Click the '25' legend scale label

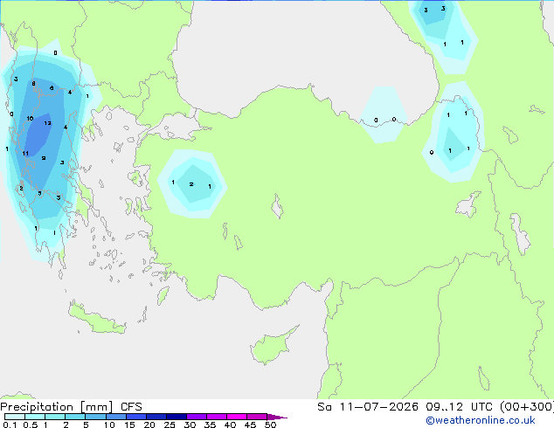pyautogui.click(x=170, y=425)
